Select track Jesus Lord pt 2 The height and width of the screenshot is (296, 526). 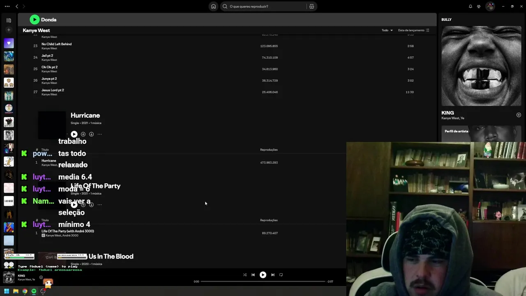53,90
